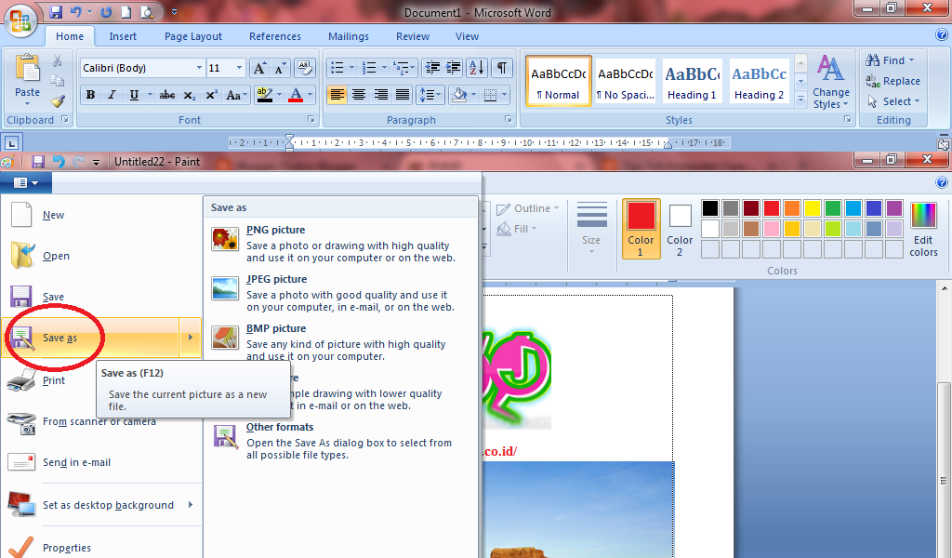Select Align Text Left in Word
Screen dimensions: 952x558
(x=337, y=95)
